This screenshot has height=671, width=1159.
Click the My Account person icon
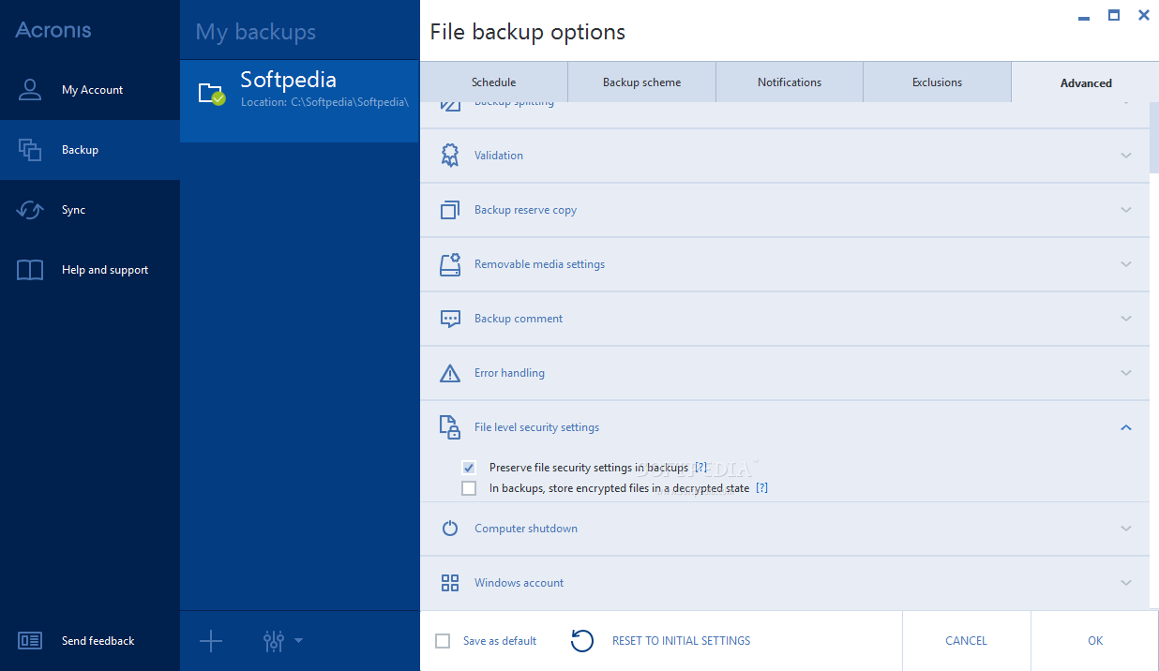[x=30, y=90]
